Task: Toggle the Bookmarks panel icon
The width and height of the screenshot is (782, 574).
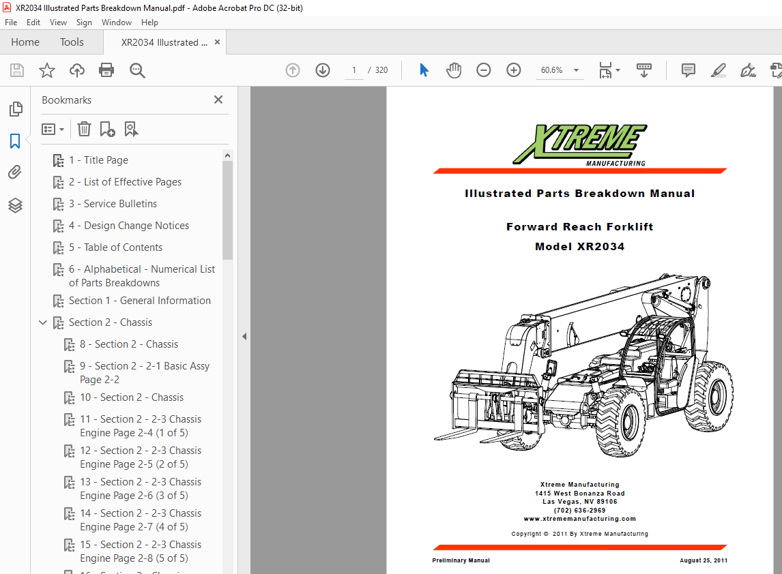Action: (x=15, y=141)
